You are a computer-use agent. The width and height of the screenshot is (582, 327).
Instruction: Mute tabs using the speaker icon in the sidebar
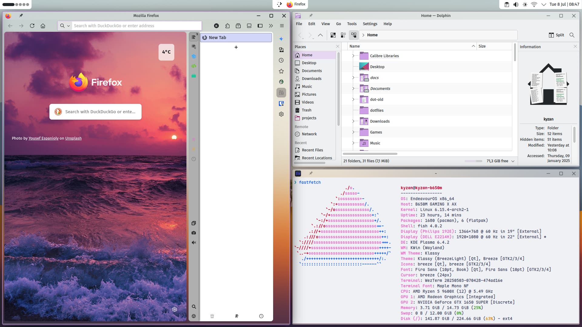coord(194,243)
